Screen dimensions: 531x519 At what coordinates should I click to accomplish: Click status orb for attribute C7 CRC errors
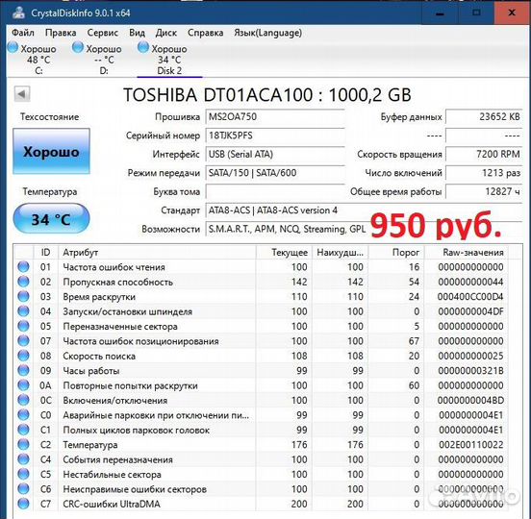pyautogui.click(x=23, y=504)
